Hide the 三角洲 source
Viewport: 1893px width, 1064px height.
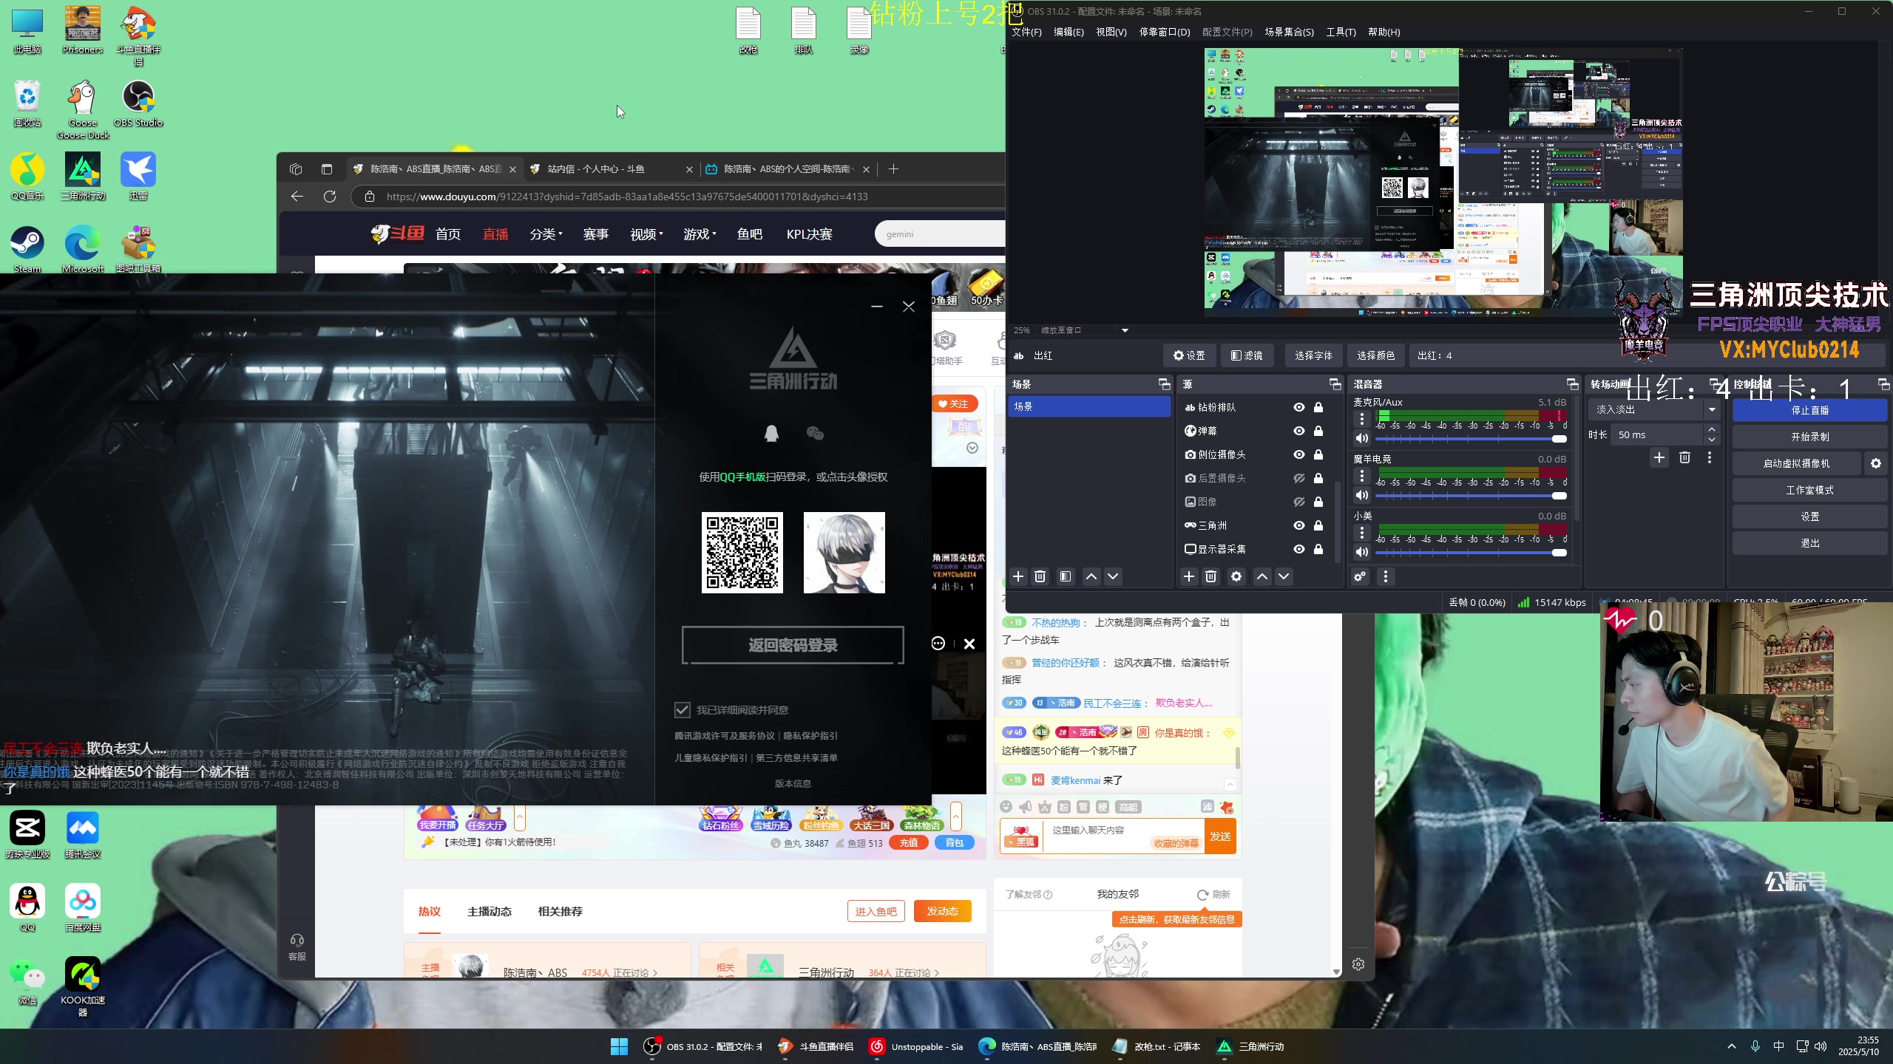click(1299, 525)
